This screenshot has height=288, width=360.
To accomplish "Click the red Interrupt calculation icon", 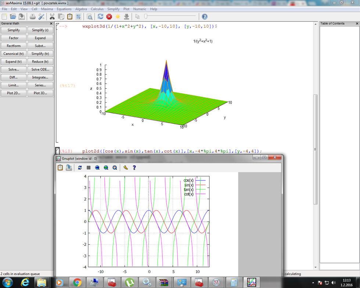I will pos(109,17).
